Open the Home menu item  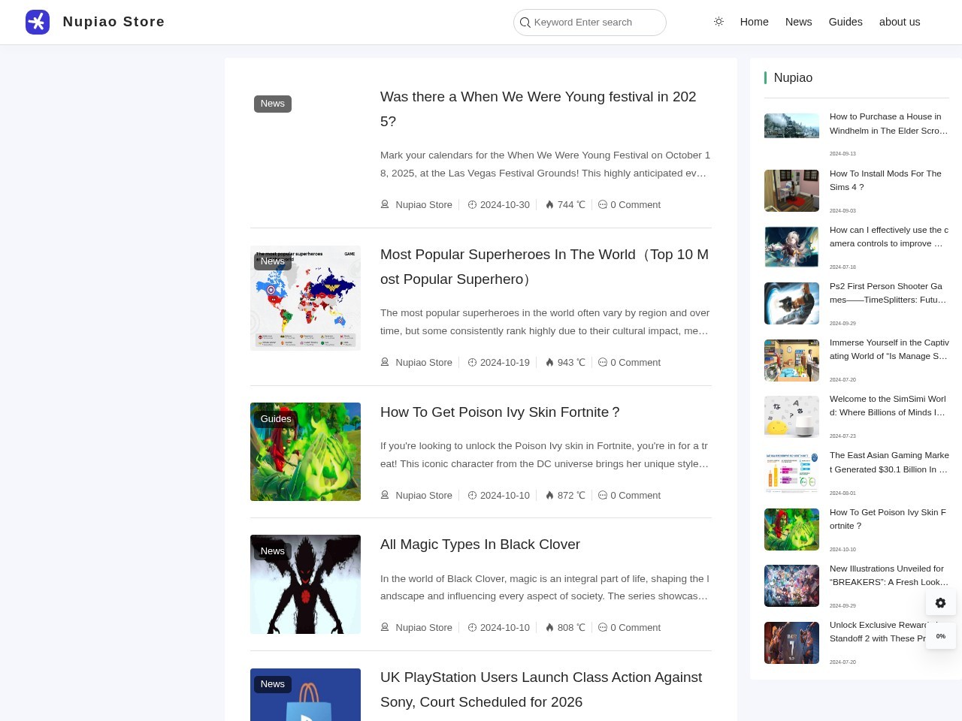coord(754,22)
